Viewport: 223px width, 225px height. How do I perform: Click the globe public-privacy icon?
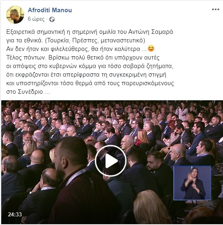click(x=52, y=19)
